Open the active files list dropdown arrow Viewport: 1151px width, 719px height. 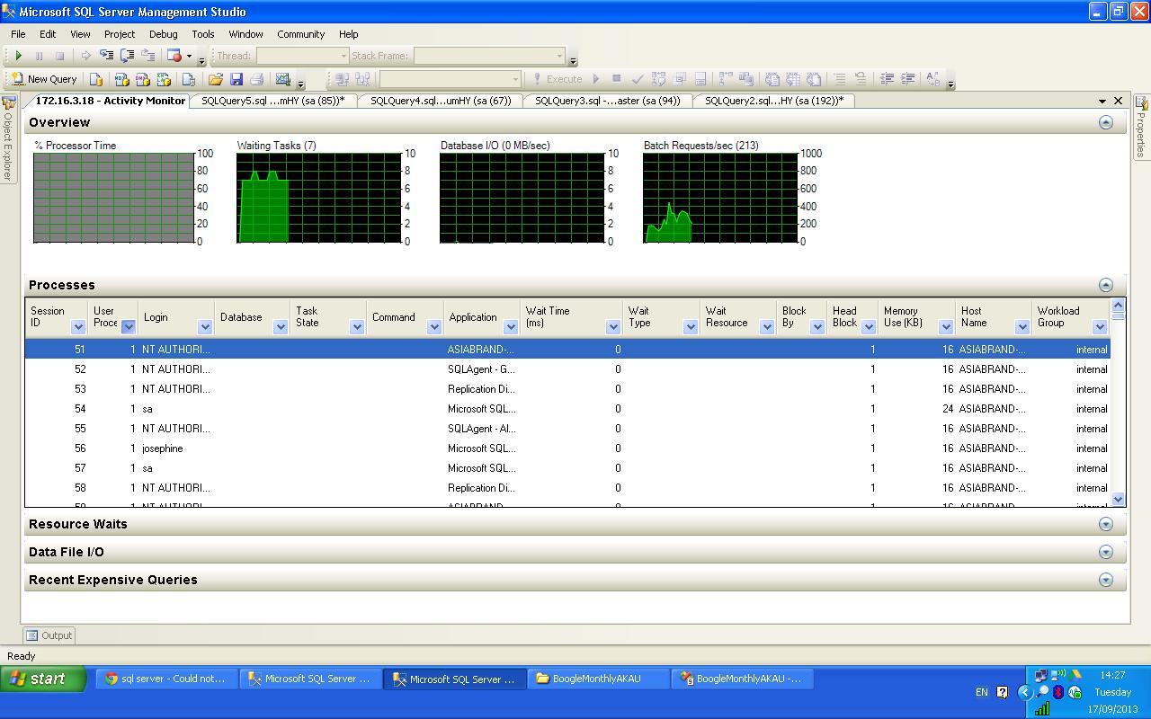[1102, 101]
